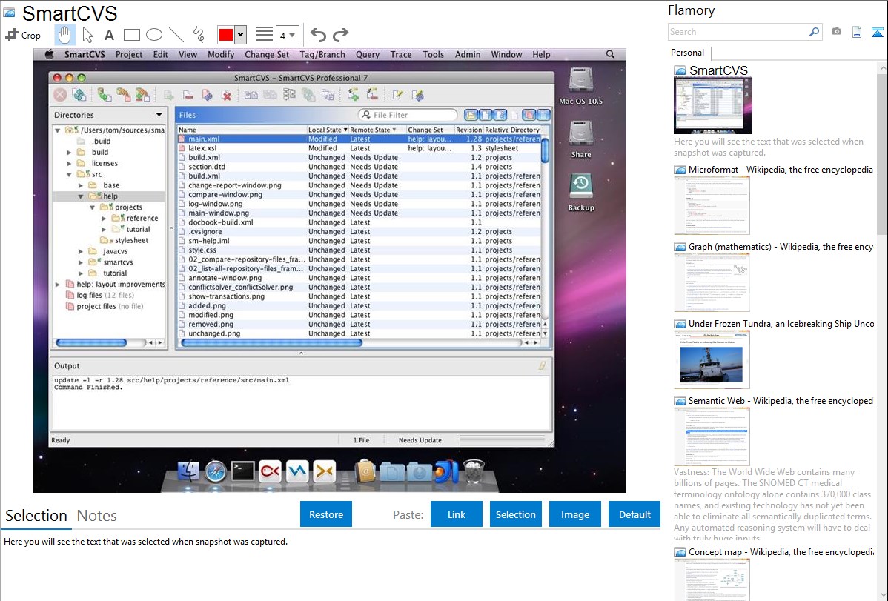888x601 pixels.
Task: Collapse the src folder in Directories
Action: (x=69, y=174)
